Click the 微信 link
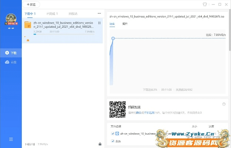 click(138, 113)
